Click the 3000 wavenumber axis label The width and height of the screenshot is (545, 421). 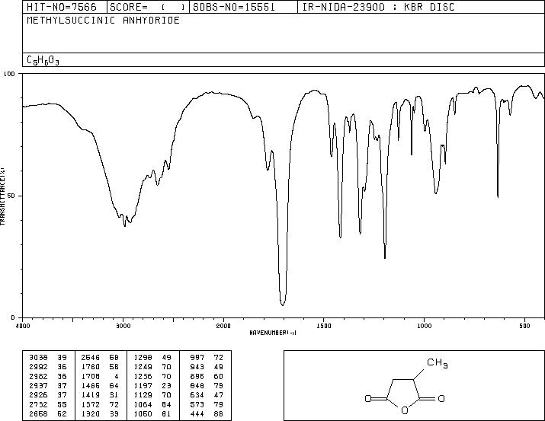coord(123,326)
